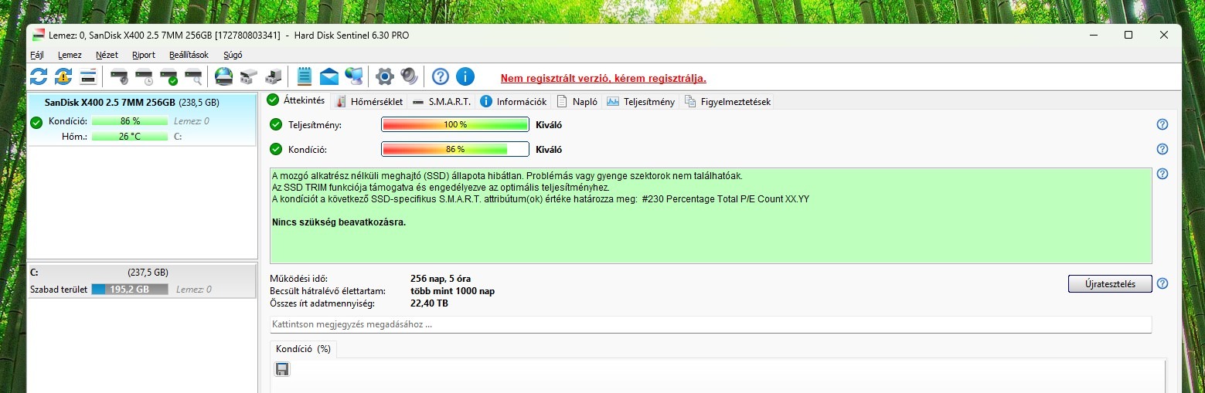Screen dimensions: 1205x393
Task: Click the több mint 1000 nap value
Action: pyautogui.click(x=452, y=290)
